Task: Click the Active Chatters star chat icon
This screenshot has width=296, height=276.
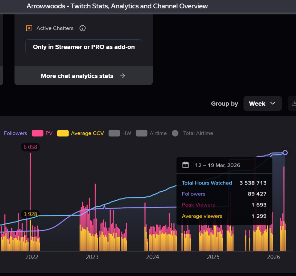Action: tap(29, 28)
